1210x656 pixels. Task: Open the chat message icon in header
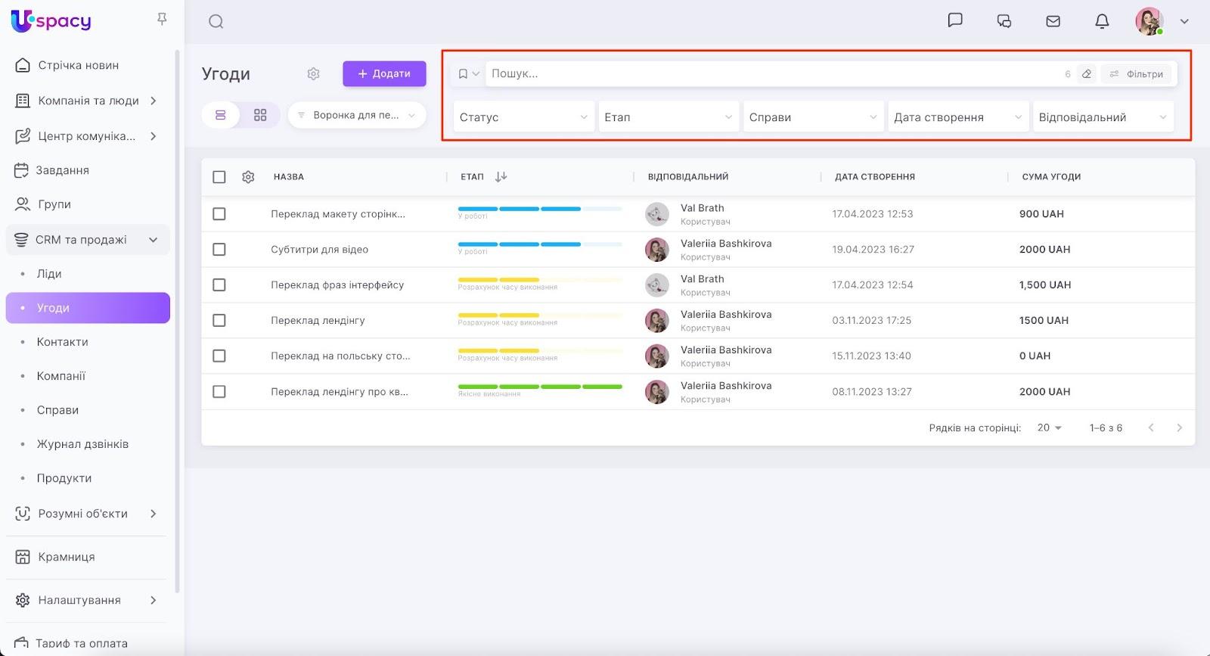click(x=955, y=20)
